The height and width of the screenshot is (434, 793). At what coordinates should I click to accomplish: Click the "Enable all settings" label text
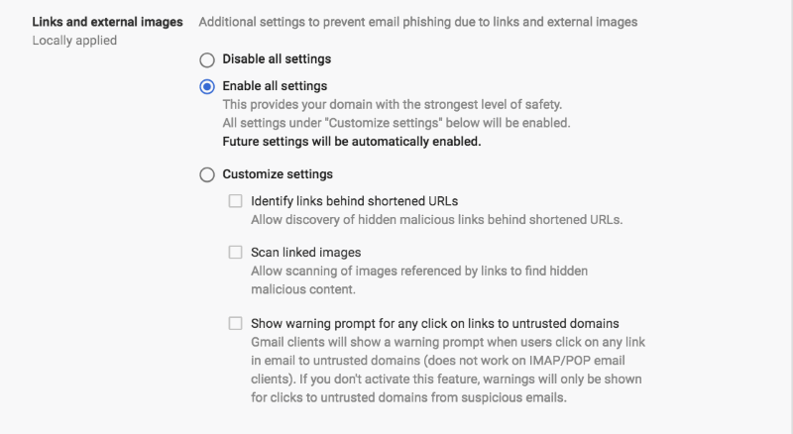pos(275,86)
